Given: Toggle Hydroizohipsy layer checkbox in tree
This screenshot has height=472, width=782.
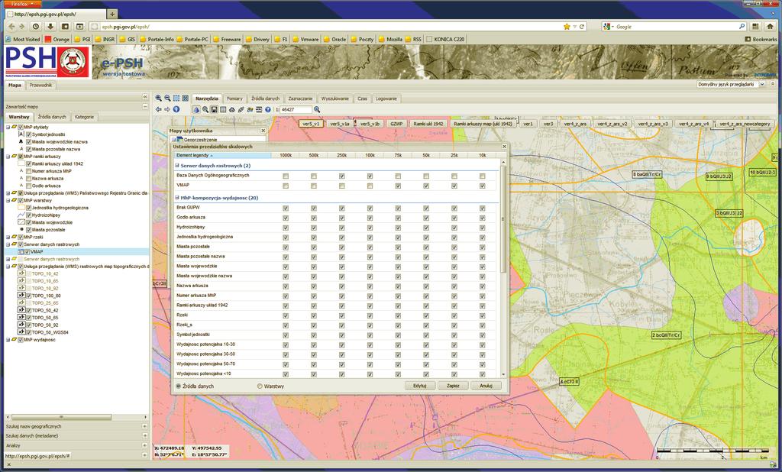Looking at the screenshot, I should pos(29,215).
